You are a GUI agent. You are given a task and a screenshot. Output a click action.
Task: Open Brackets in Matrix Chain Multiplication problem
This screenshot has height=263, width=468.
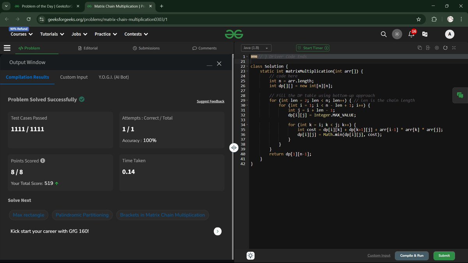click(162, 215)
